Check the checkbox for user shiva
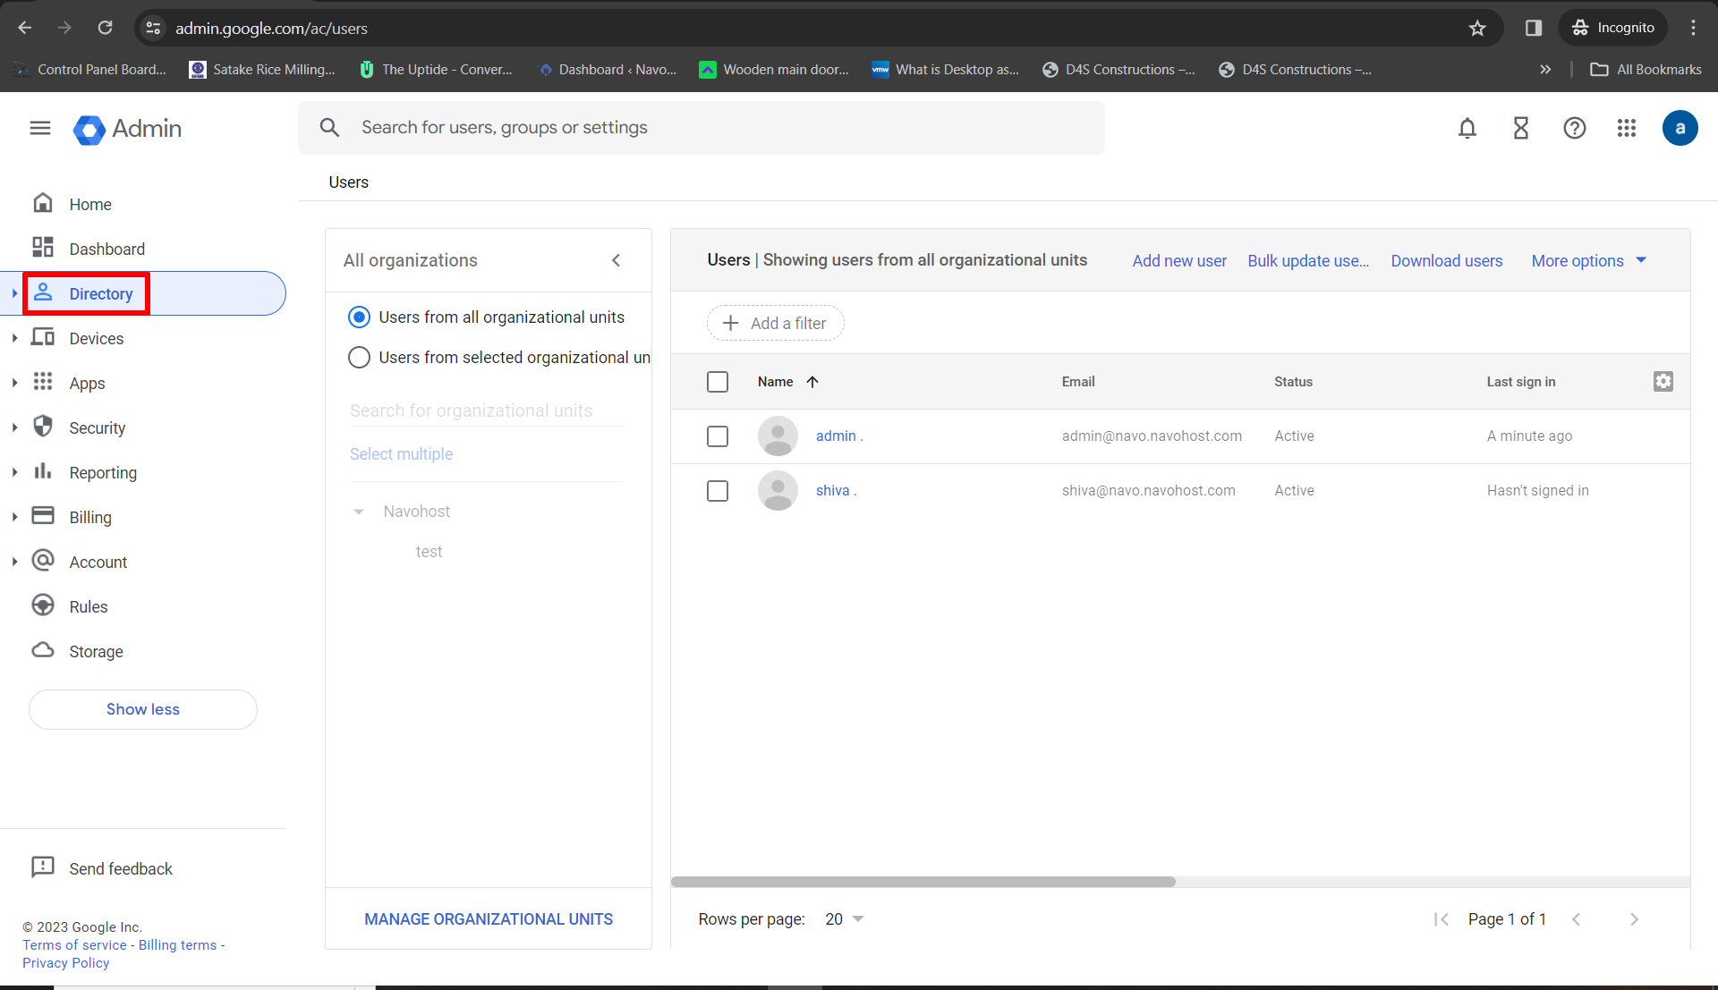The width and height of the screenshot is (1718, 990). point(717,491)
